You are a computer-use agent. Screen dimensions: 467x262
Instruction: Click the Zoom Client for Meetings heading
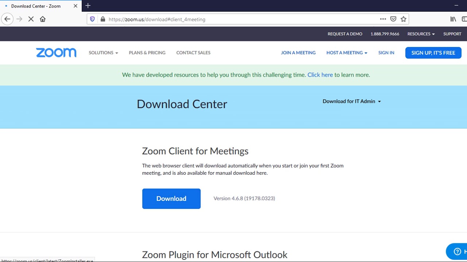tap(195, 151)
